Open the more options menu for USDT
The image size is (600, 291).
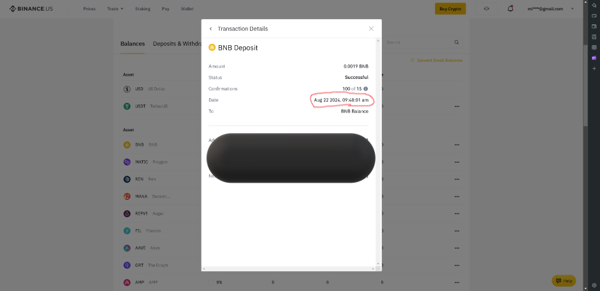[457, 106]
